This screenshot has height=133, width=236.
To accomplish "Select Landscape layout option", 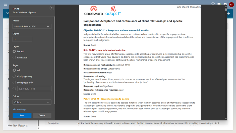I will [x=14, y=58].
